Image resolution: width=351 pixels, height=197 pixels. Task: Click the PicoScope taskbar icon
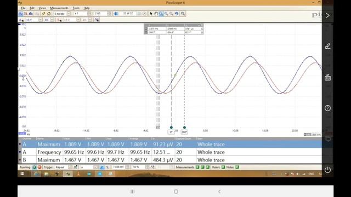point(68,174)
